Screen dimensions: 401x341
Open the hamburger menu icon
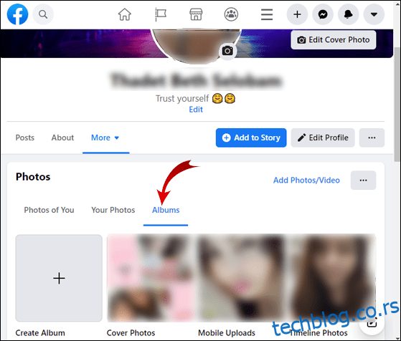coord(267,14)
